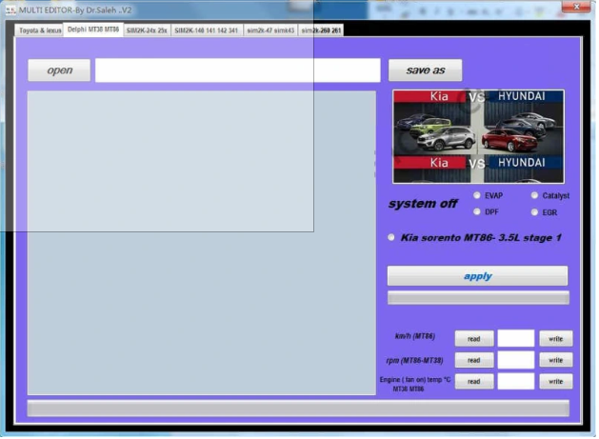Viewport: 599px width, 439px height.
Task: Click the Kia vs Hyundai banner image
Action: [478, 136]
